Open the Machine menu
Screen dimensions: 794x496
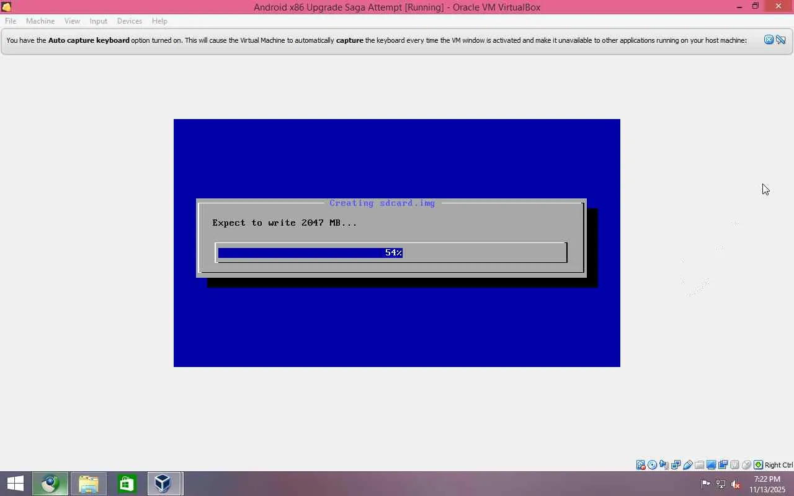point(40,21)
